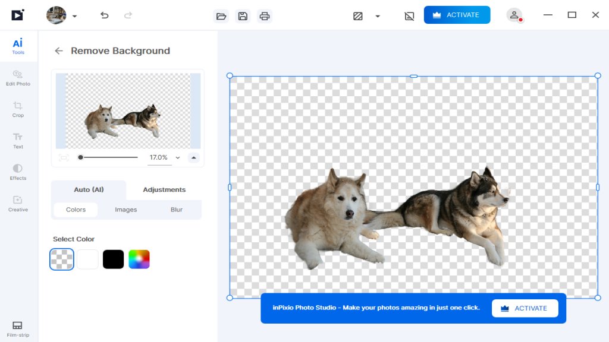Open the Effects panel
609x342 pixels.
(x=18, y=172)
